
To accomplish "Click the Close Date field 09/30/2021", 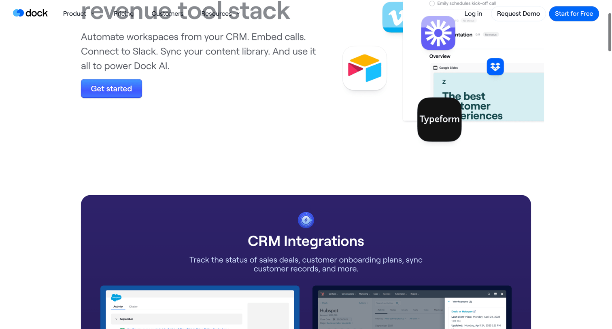I will 342,319.
